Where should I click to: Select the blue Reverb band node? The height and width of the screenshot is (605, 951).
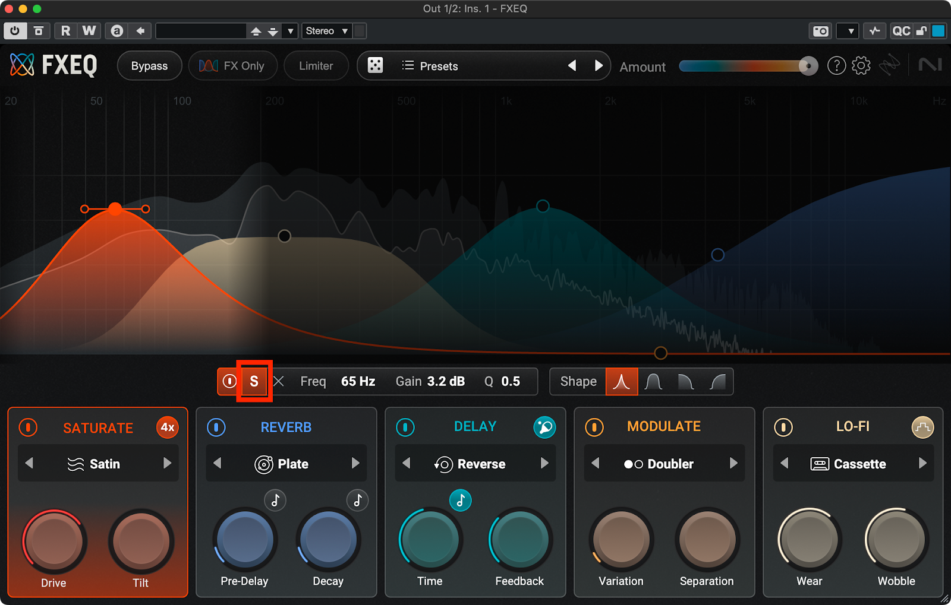(x=718, y=255)
